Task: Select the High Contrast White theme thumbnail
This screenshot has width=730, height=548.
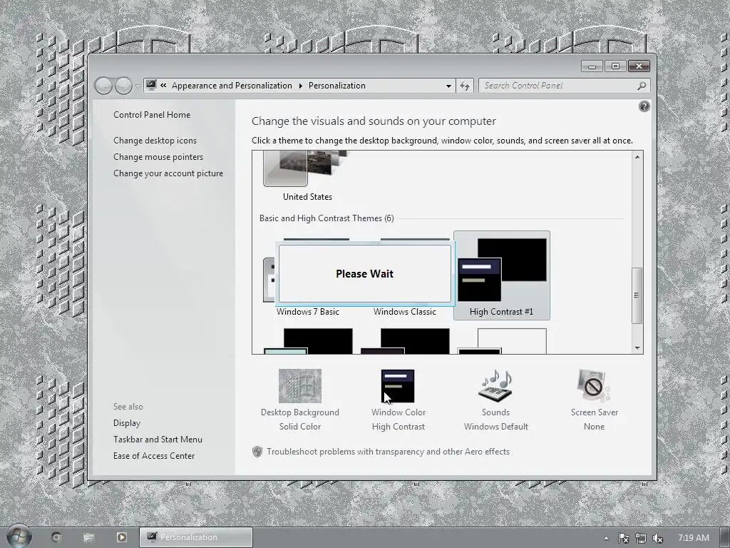Action: (502, 341)
